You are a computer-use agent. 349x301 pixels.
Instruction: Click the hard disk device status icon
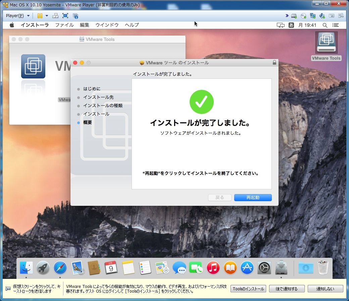coord(294,16)
